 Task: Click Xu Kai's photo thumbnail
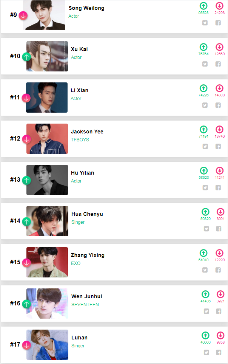(47, 56)
